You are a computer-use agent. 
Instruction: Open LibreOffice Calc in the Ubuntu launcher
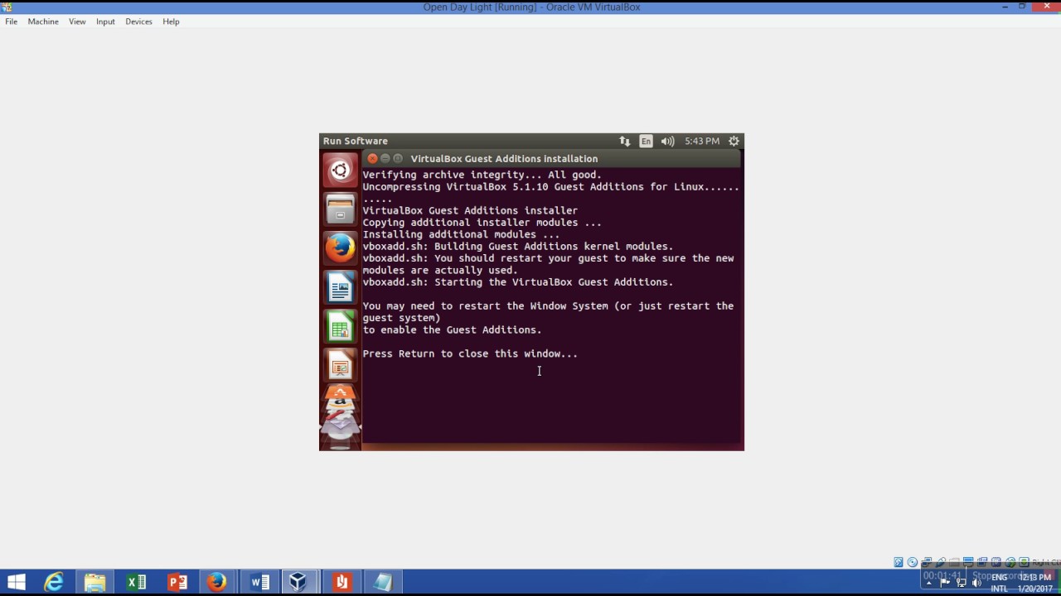(340, 327)
